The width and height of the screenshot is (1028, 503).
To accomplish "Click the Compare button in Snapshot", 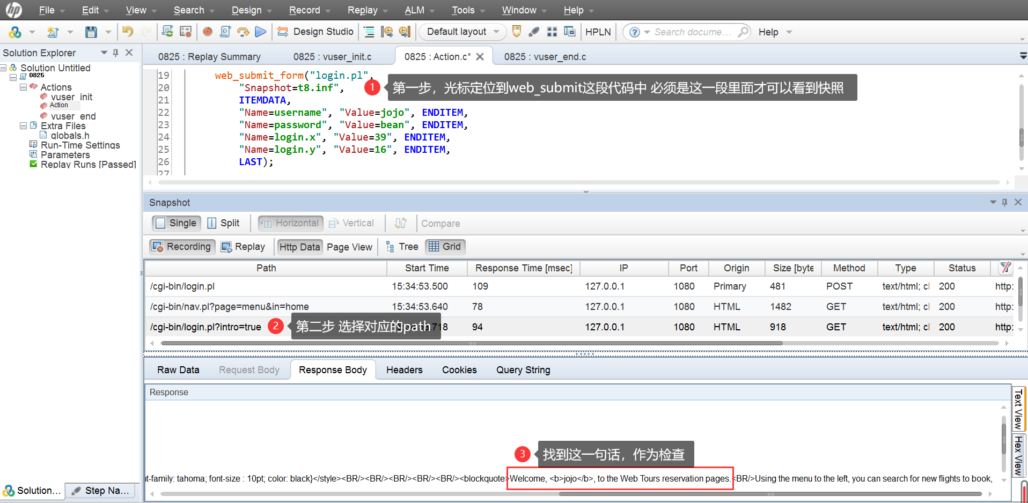I will click(x=440, y=224).
